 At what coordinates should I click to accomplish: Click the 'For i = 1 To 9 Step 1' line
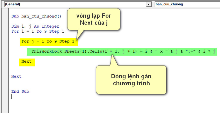tap(38, 31)
